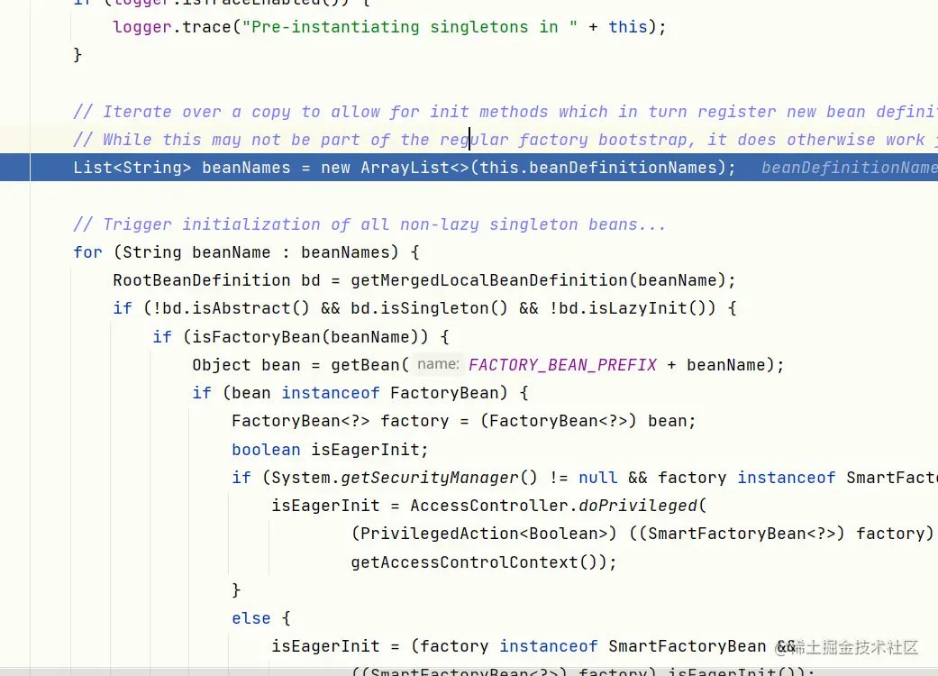Click the doPrivileged method call
Screen dimensions: 938x676
[638, 507]
